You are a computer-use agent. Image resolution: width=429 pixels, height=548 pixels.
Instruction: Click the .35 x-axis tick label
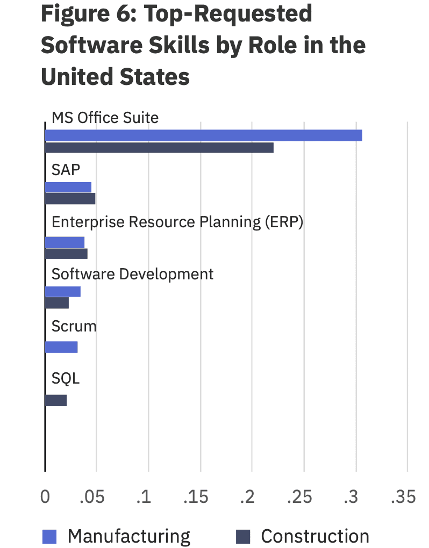(404, 497)
